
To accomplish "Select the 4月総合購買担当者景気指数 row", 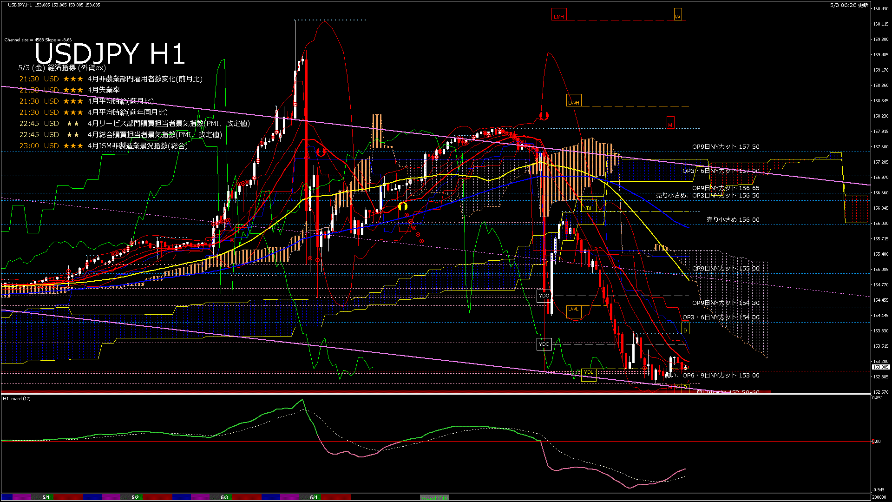I will (121, 135).
